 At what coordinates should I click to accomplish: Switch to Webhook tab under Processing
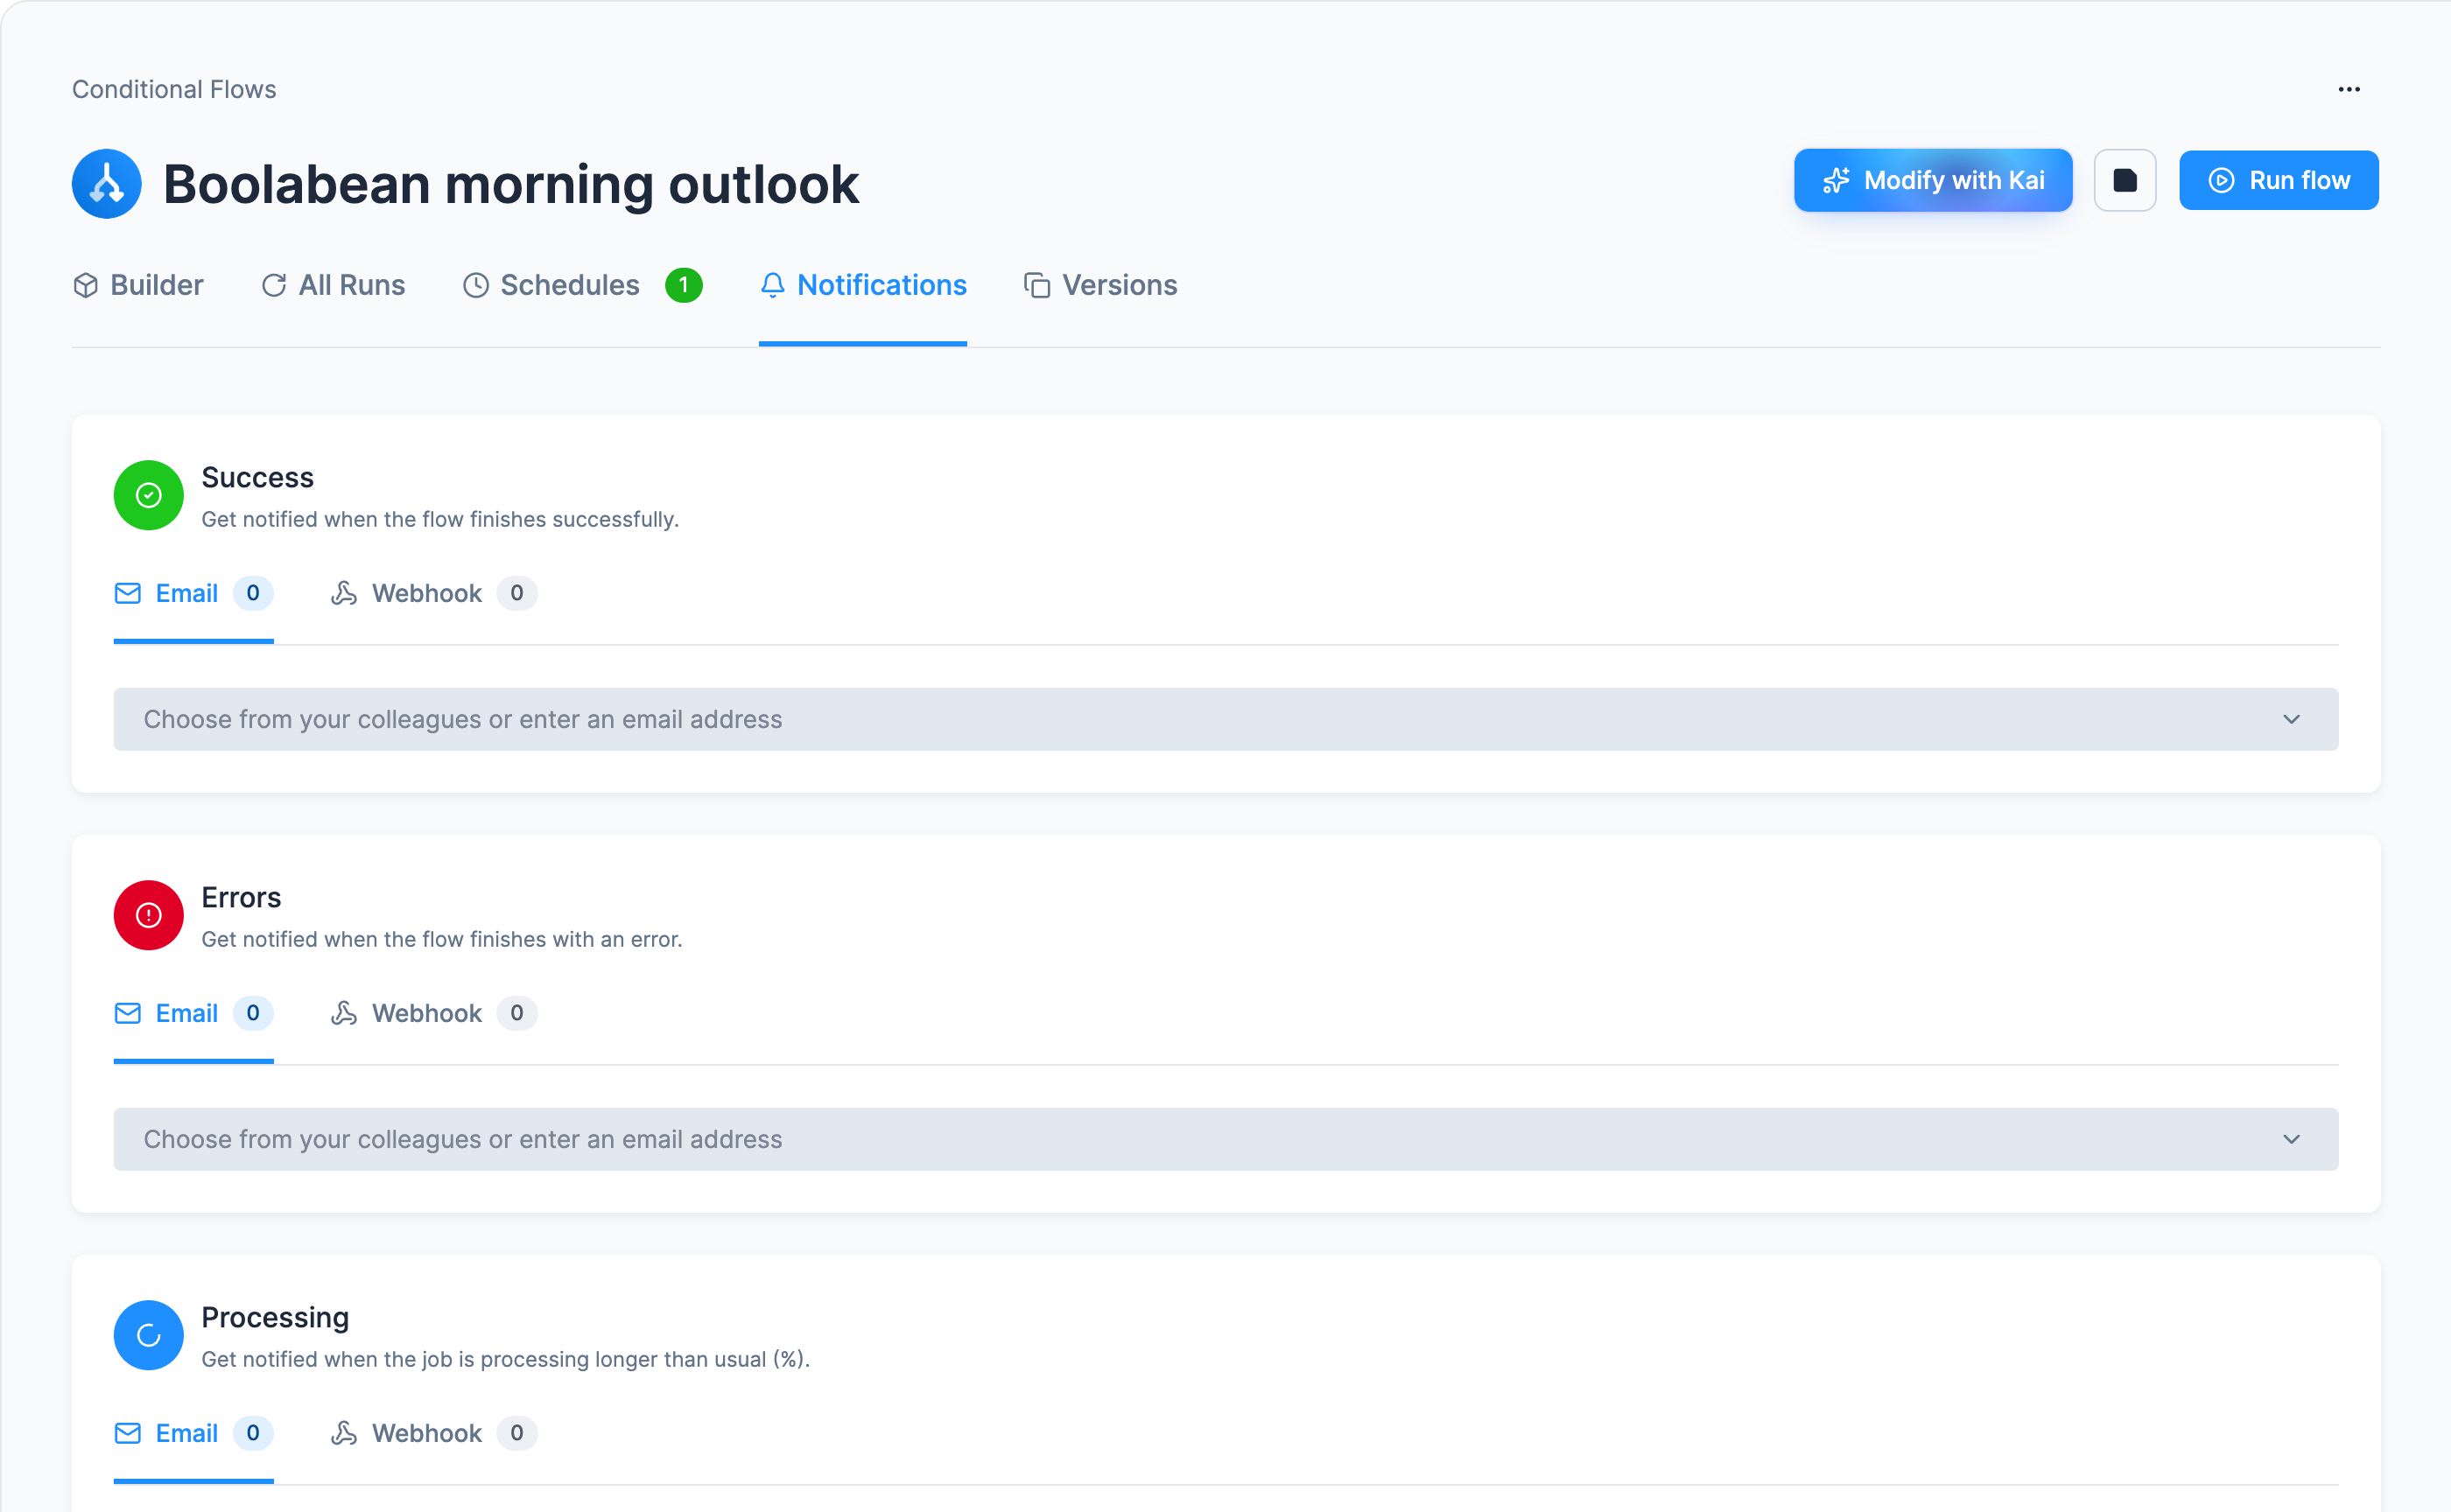point(434,1433)
